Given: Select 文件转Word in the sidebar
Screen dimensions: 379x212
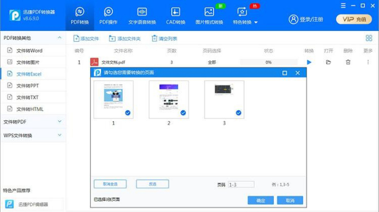Looking at the screenshot, I should (33, 50).
